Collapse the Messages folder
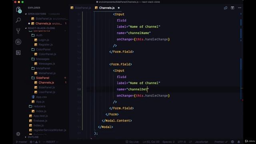 (x=43, y=59)
